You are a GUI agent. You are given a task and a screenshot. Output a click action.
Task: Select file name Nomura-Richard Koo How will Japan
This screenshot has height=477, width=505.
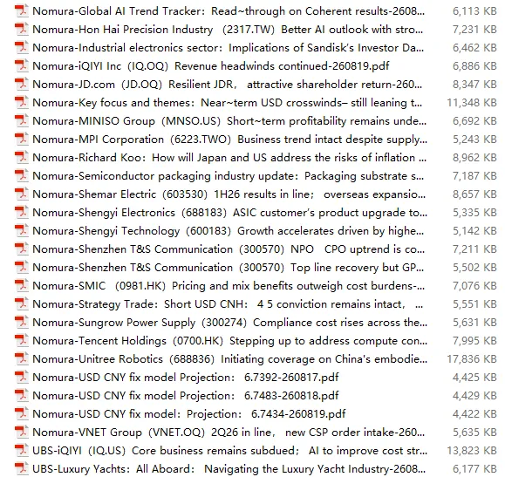pos(229,158)
